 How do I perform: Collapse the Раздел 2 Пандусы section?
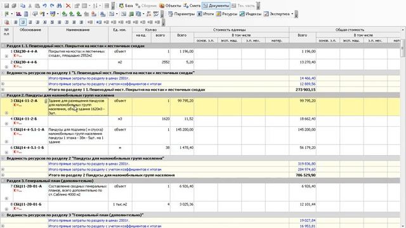3,95
